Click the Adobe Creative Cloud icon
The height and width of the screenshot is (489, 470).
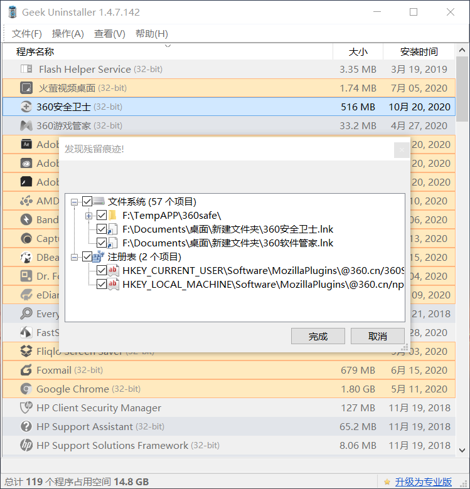coord(26,163)
